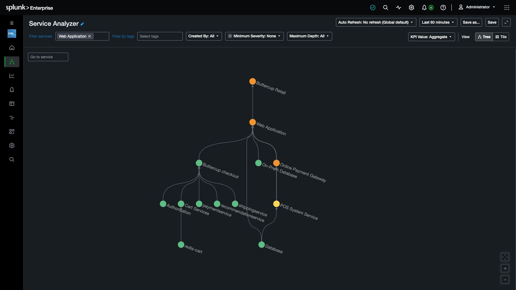Open the search icon in sidebar
This screenshot has height=290, width=516.
pos(12,160)
